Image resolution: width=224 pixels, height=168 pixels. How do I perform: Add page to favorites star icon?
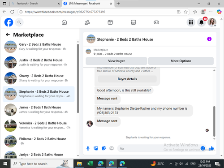[x=185, y=12]
